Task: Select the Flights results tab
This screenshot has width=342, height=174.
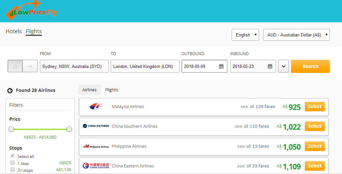Action: (x=111, y=90)
